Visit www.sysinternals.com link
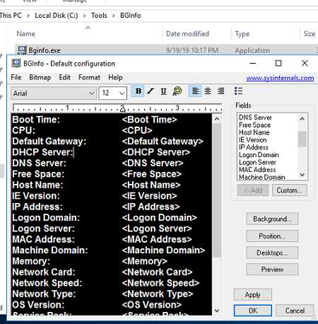Screen dimensions: 318x324 click(x=280, y=78)
